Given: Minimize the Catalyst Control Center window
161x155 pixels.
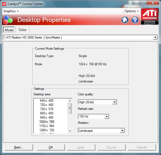Looking at the screenshot, I should tap(136, 3).
